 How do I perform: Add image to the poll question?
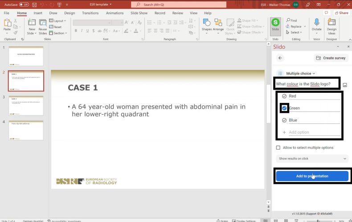click(x=345, y=85)
